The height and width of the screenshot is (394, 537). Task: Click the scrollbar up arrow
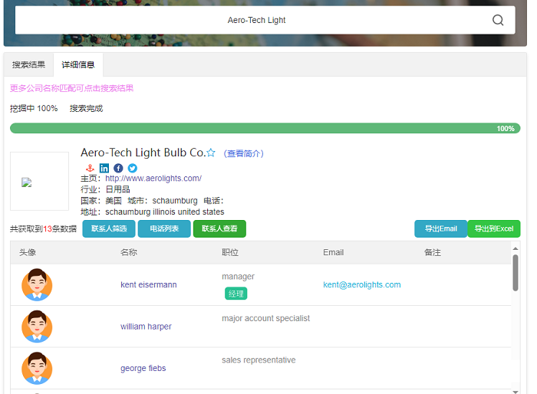point(516,248)
